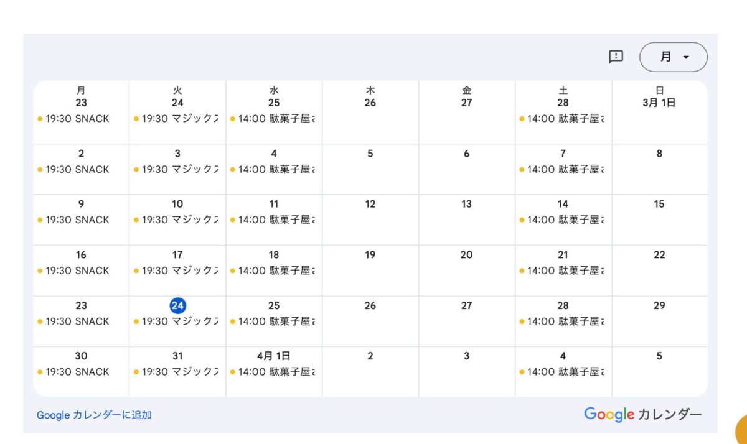Open Google カレンダーに追加 link

(94, 415)
